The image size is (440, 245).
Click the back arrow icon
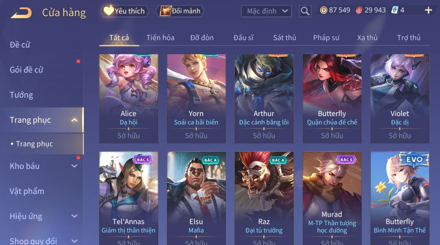[21, 13]
